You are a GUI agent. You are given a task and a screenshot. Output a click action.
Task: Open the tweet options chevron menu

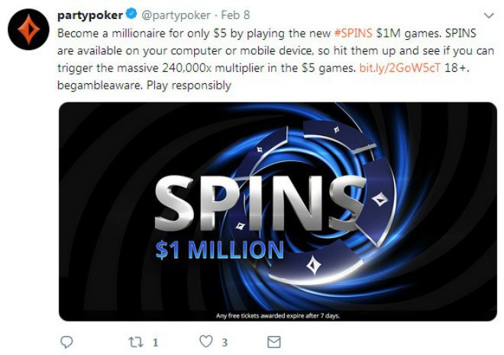488,15
